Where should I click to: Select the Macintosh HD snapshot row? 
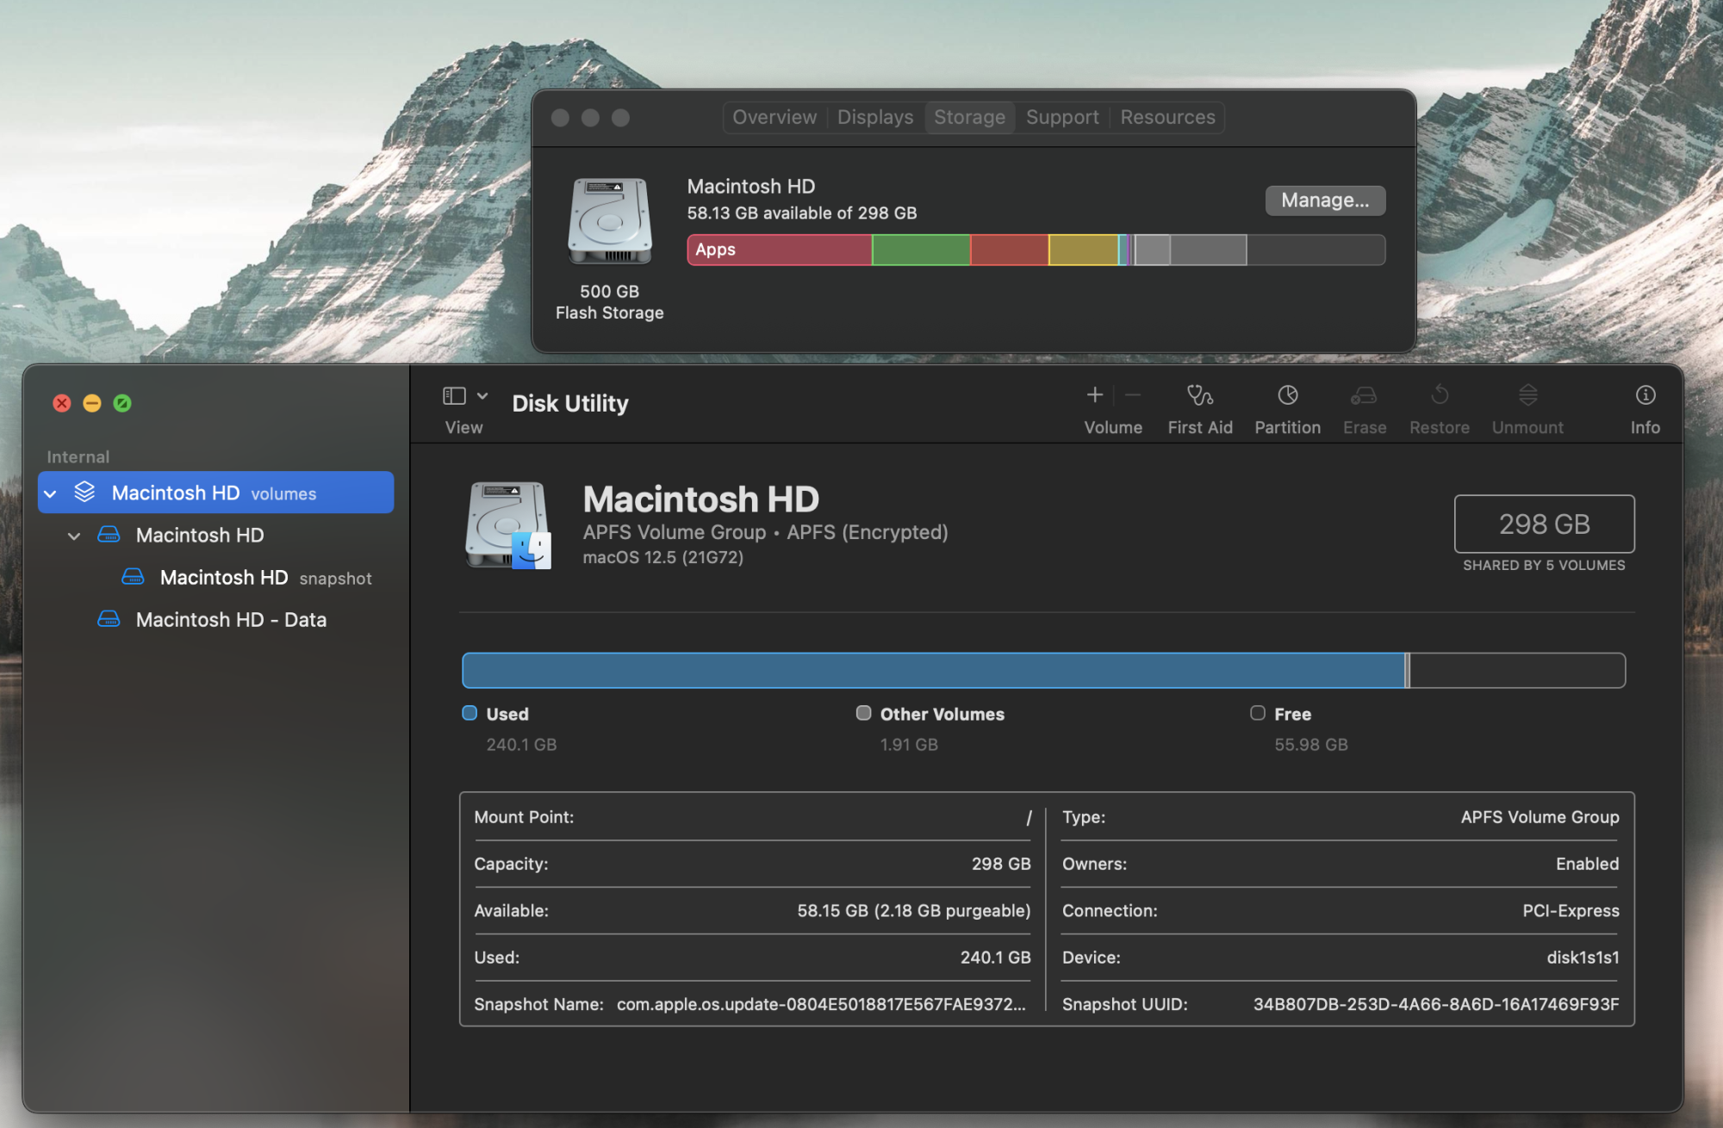[x=215, y=577]
